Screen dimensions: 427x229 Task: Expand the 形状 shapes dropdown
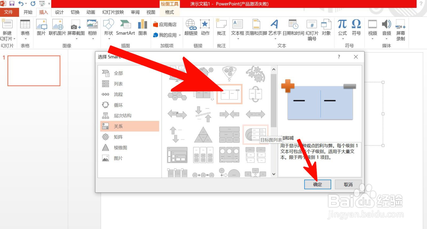click(x=109, y=39)
